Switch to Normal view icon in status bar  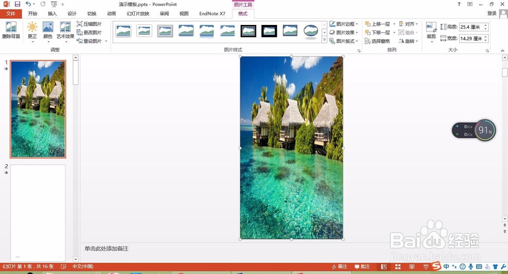tap(384, 266)
